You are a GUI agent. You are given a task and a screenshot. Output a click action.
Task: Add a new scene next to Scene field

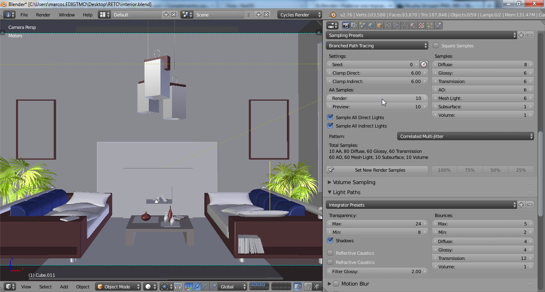[x=258, y=15]
